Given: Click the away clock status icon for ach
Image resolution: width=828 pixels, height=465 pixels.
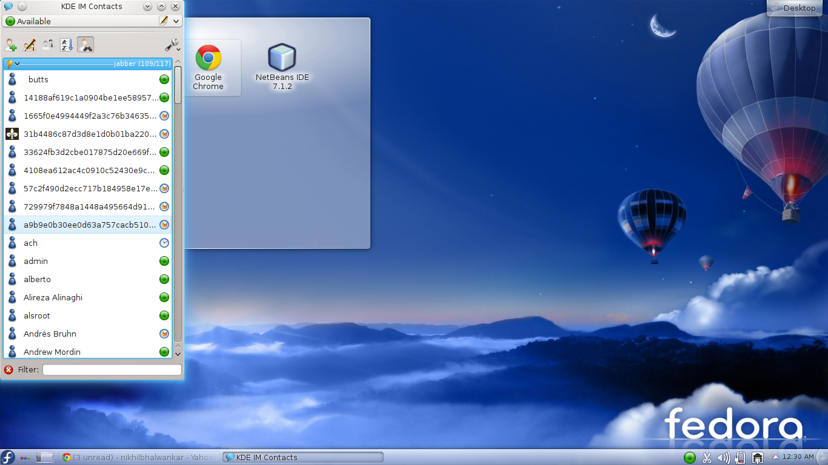Looking at the screenshot, I should [164, 243].
